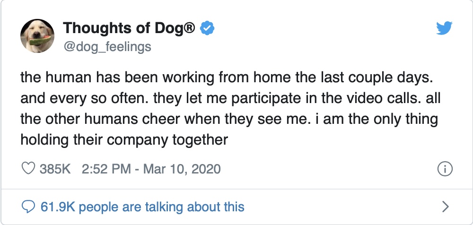Click the reply speech bubble icon
Image resolution: width=473 pixels, height=225 pixels.
click(x=29, y=206)
